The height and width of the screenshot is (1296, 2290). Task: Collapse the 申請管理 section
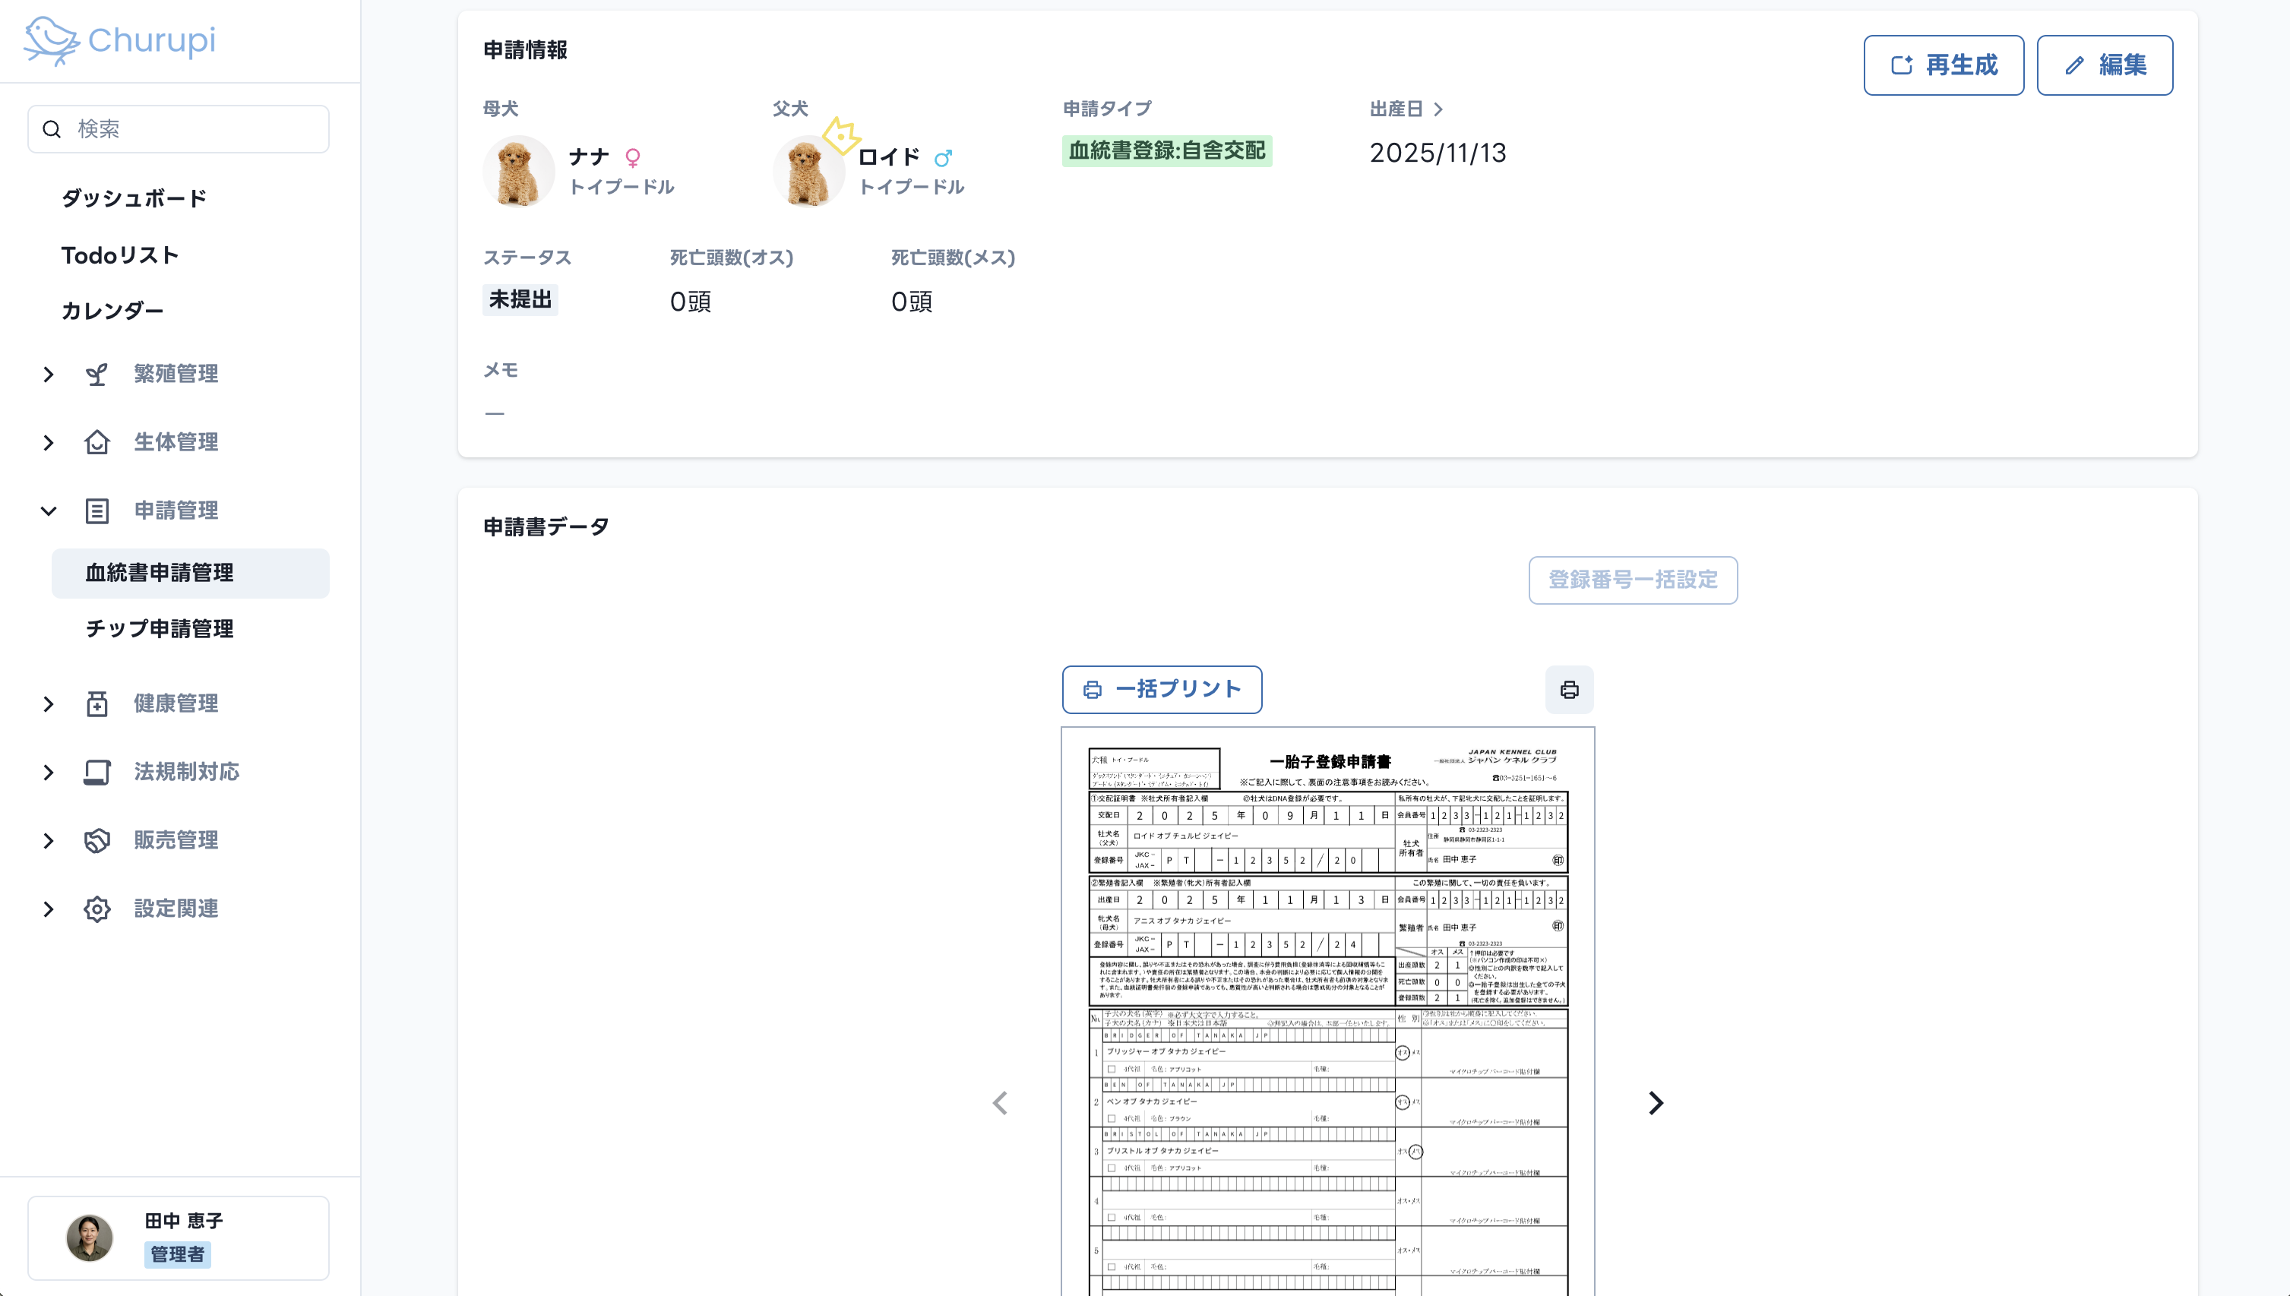(x=49, y=511)
